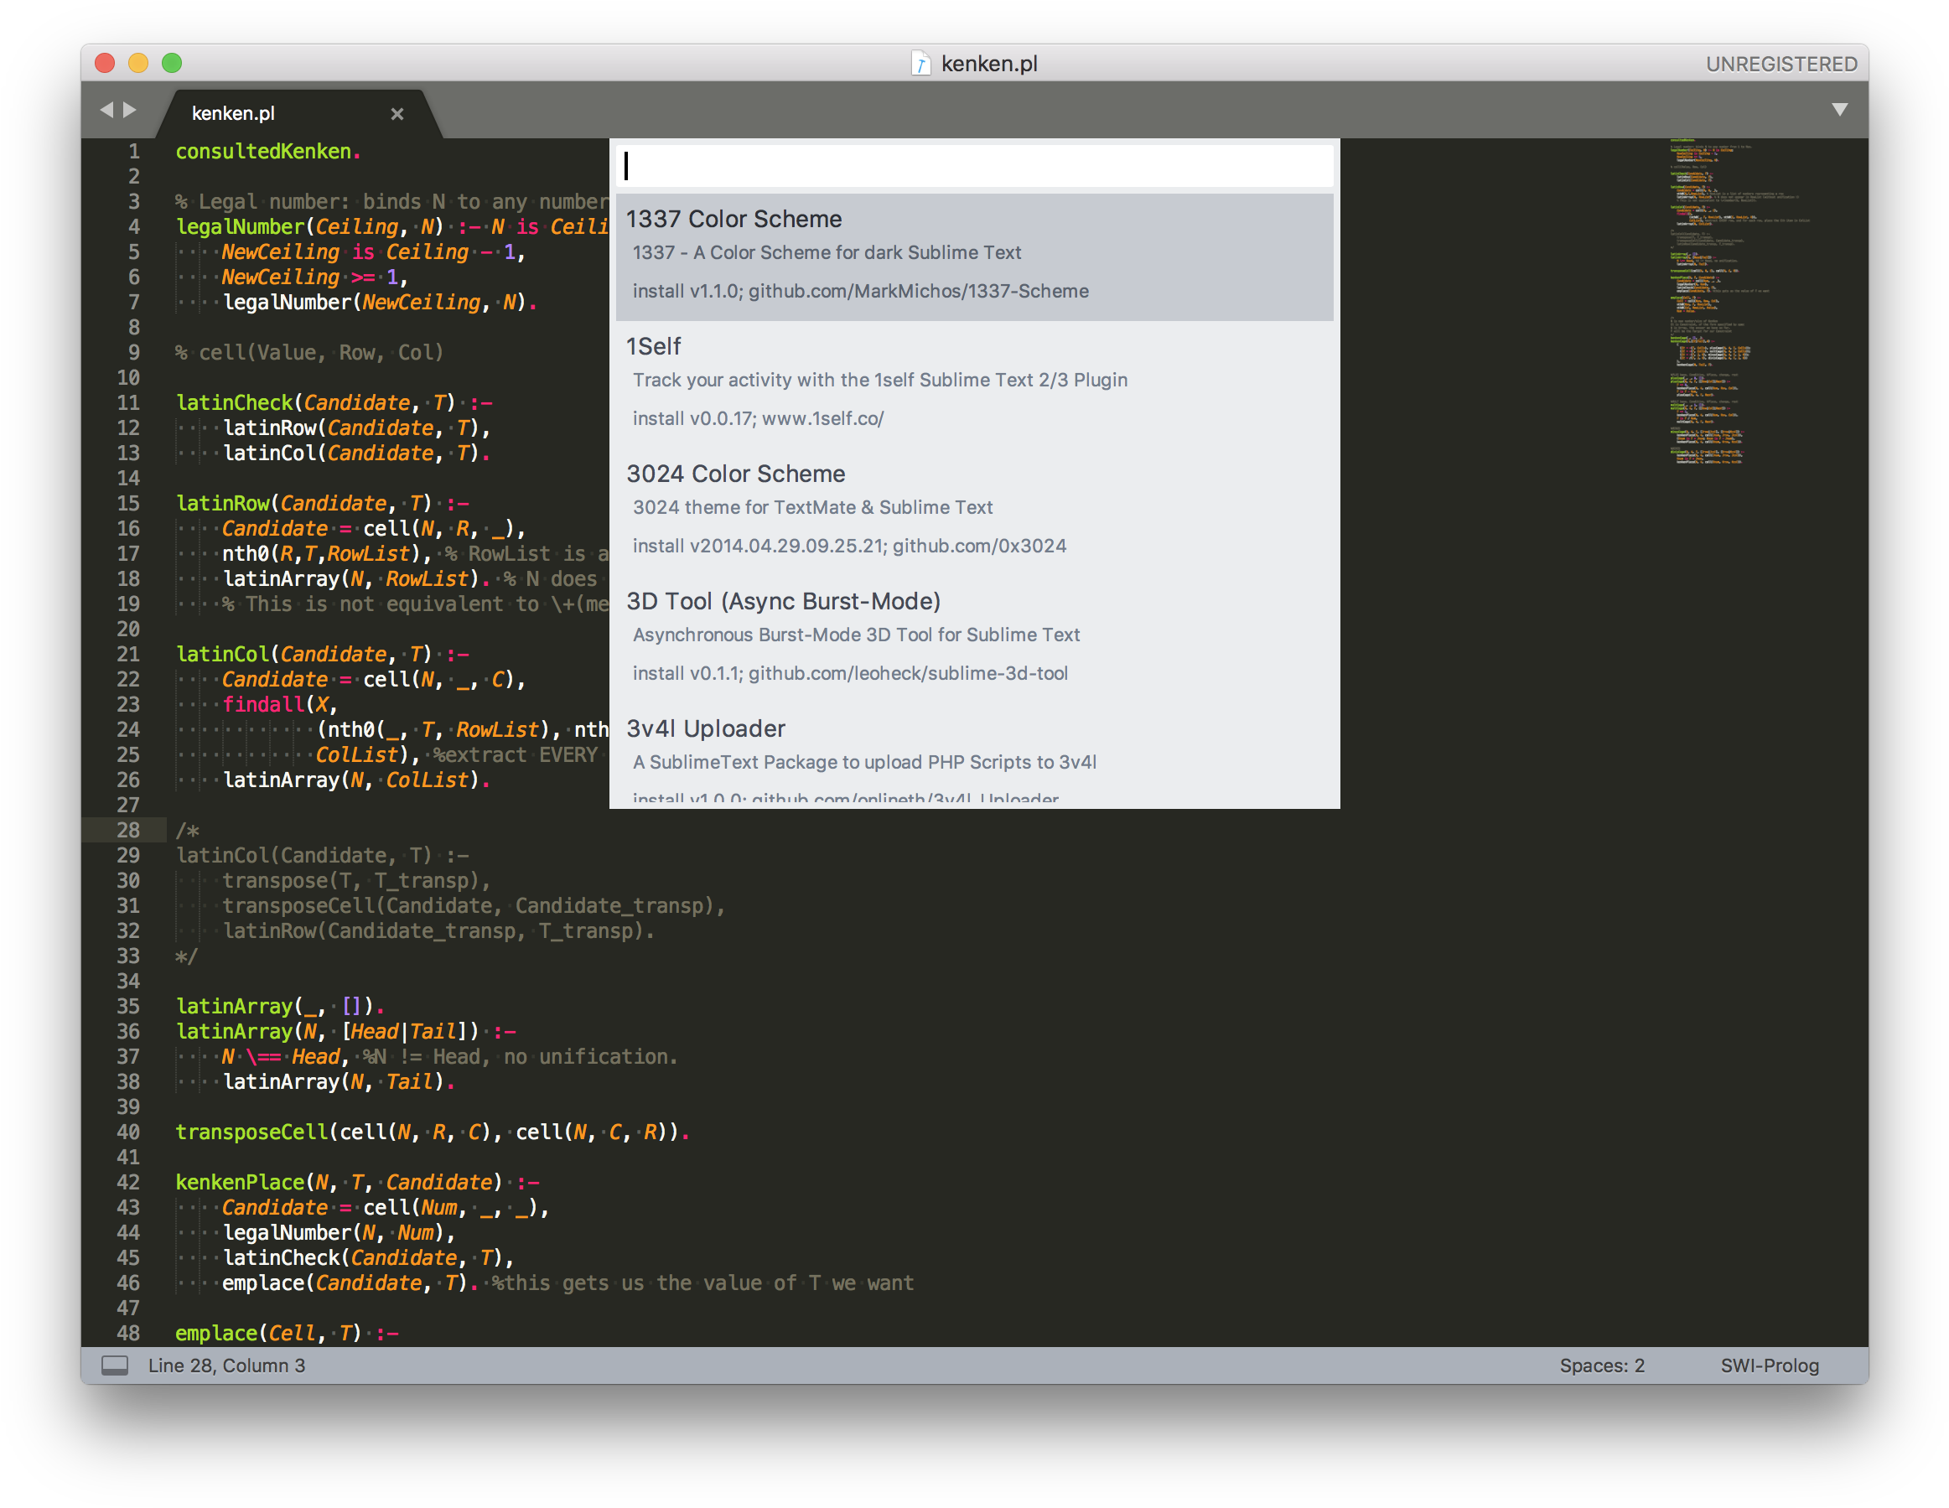This screenshot has width=1949, height=1508.
Task: Close the kenken.pl tab
Action: coord(397,113)
